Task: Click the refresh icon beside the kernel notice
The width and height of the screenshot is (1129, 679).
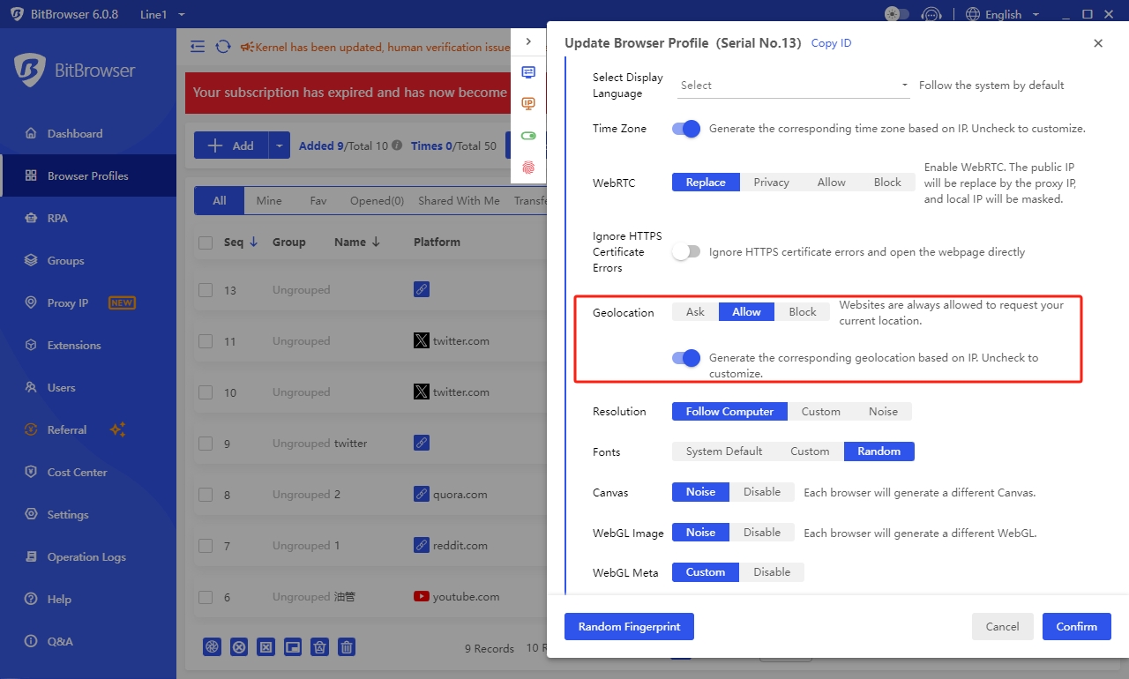Action: 223,47
